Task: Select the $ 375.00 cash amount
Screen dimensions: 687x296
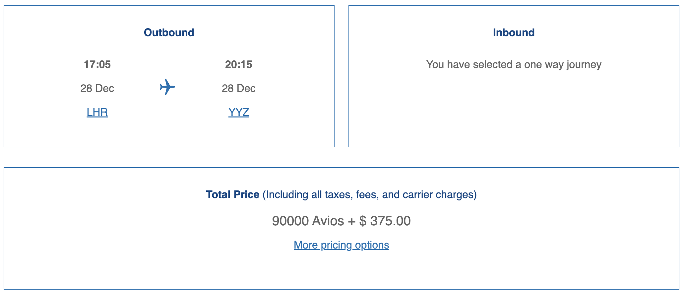Action: point(385,221)
